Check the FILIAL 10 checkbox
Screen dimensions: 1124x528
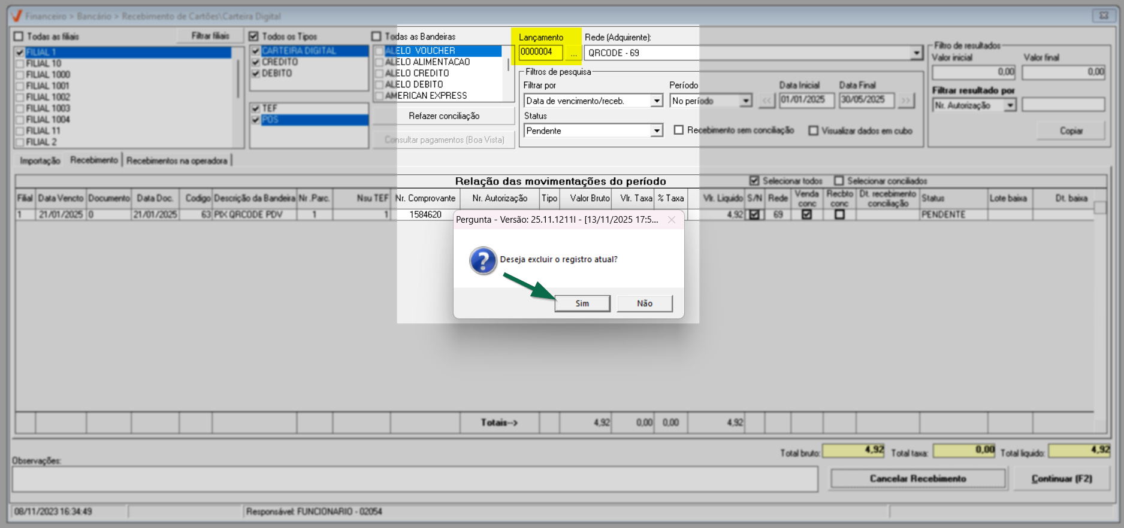(20, 63)
